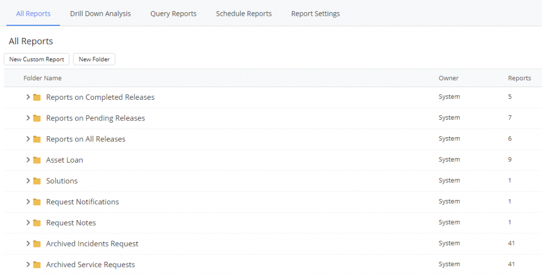
Task: Click the Archived Service Requests folder icon
Action: tap(37, 264)
